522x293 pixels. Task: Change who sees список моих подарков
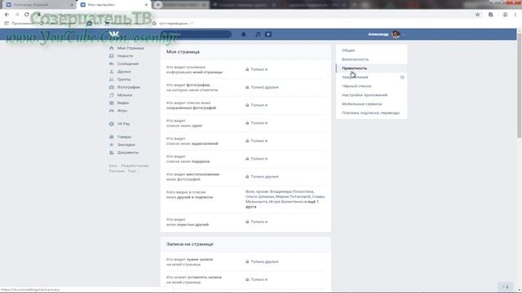257,159
